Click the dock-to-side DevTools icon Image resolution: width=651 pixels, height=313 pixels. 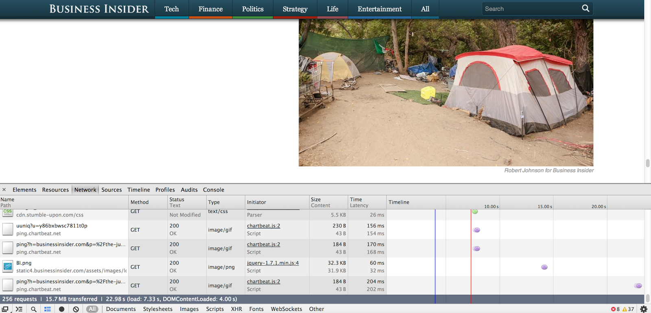click(x=5, y=309)
